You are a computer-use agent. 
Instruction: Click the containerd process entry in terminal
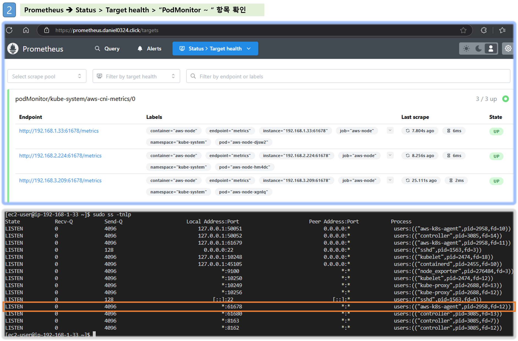pos(448,264)
